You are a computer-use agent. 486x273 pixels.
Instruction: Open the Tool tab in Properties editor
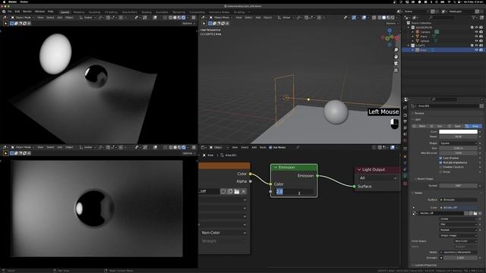[x=405, y=108]
